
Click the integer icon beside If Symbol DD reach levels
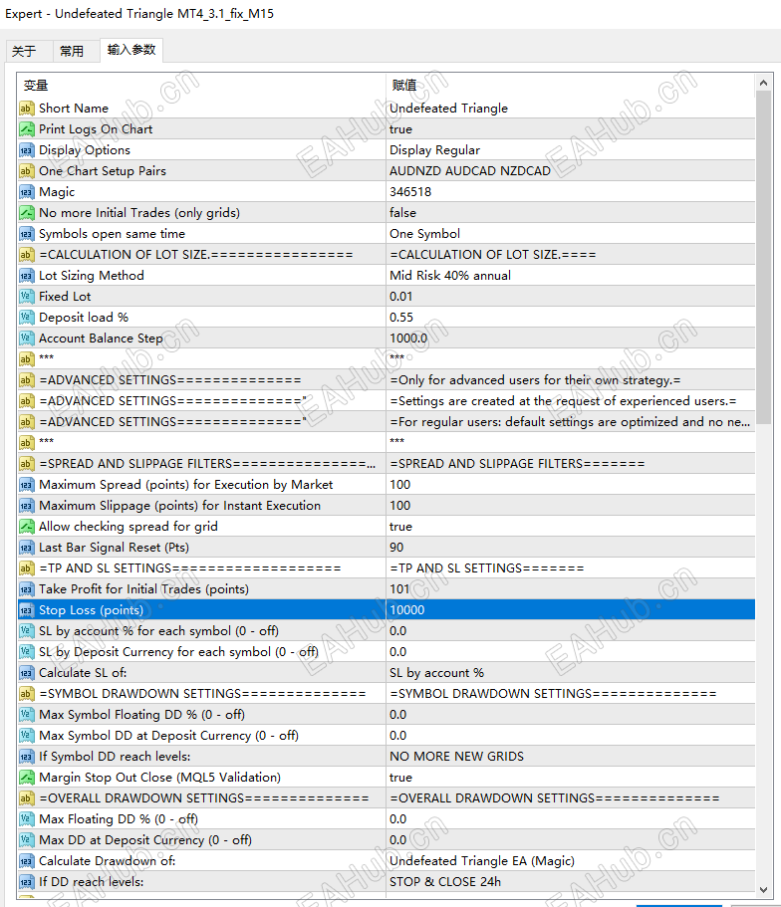(x=27, y=757)
